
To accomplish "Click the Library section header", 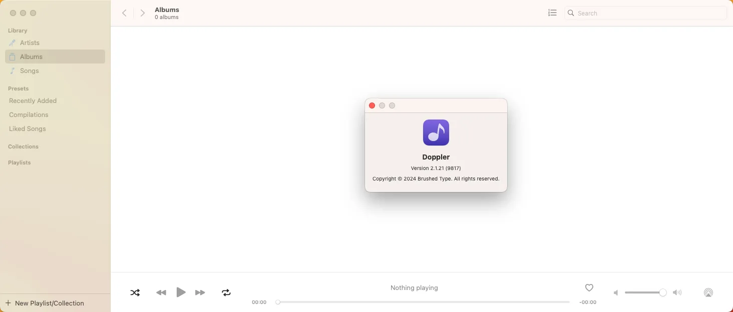I will tap(18, 30).
